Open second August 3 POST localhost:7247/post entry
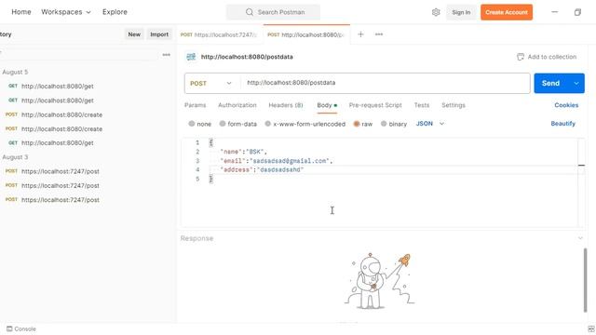Image resolution: width=596 pixels, height=335 pixels. point(60,186)
